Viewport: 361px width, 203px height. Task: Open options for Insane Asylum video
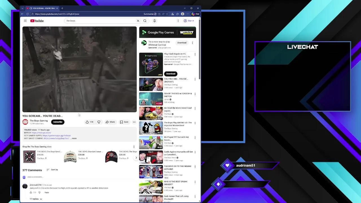[195, 167]
